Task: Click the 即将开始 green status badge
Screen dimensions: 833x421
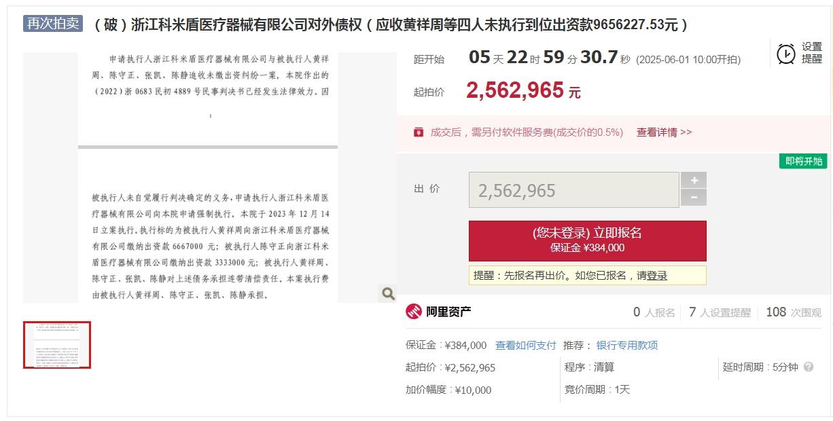Action: (x=803, y=162)
